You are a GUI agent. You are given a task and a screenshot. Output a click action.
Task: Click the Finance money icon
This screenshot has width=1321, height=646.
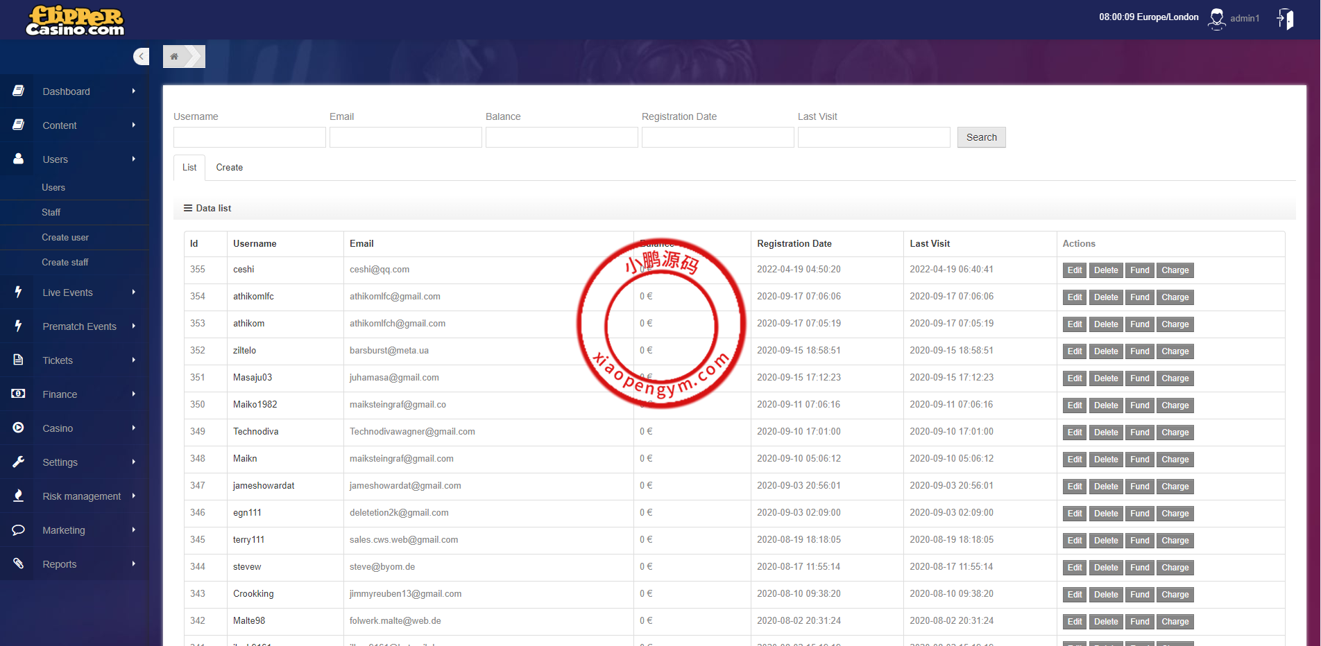19,394
